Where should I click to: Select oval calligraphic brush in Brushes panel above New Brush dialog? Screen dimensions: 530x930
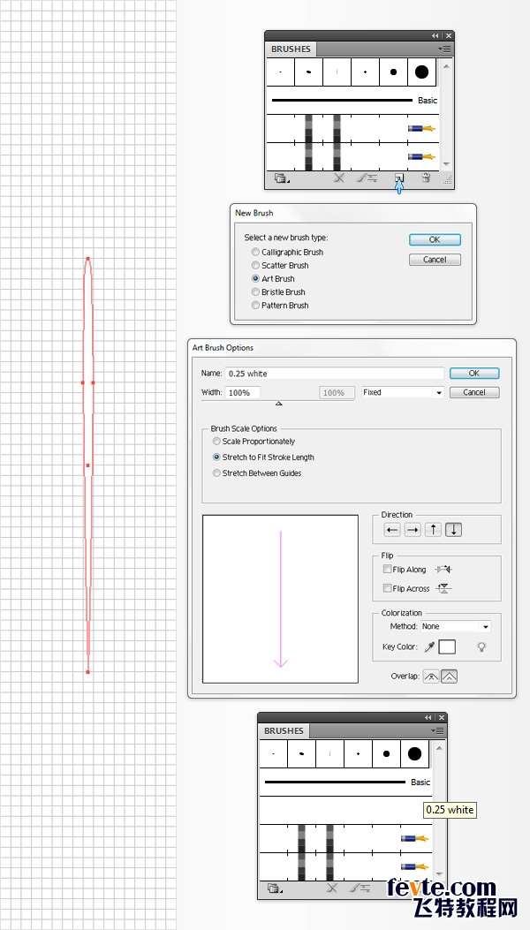pyautogui.click(x=308, y=72)
